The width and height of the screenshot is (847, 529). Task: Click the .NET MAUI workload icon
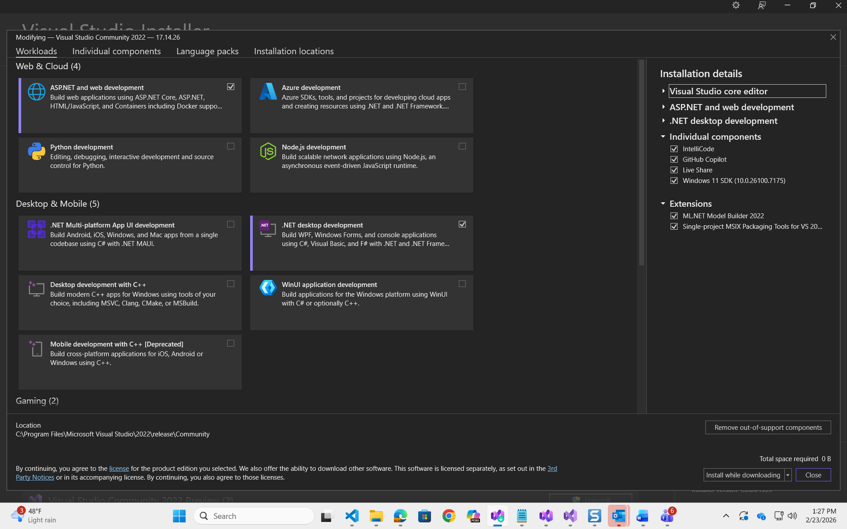click(36, 229)
